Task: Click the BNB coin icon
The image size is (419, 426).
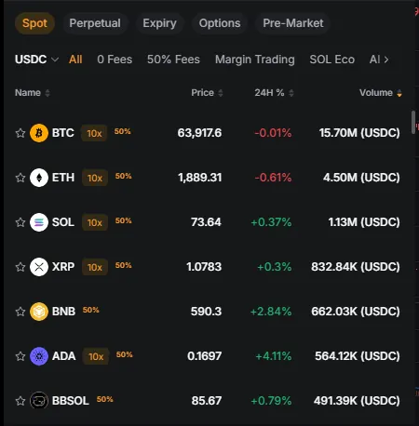Action: click(39, 312)
